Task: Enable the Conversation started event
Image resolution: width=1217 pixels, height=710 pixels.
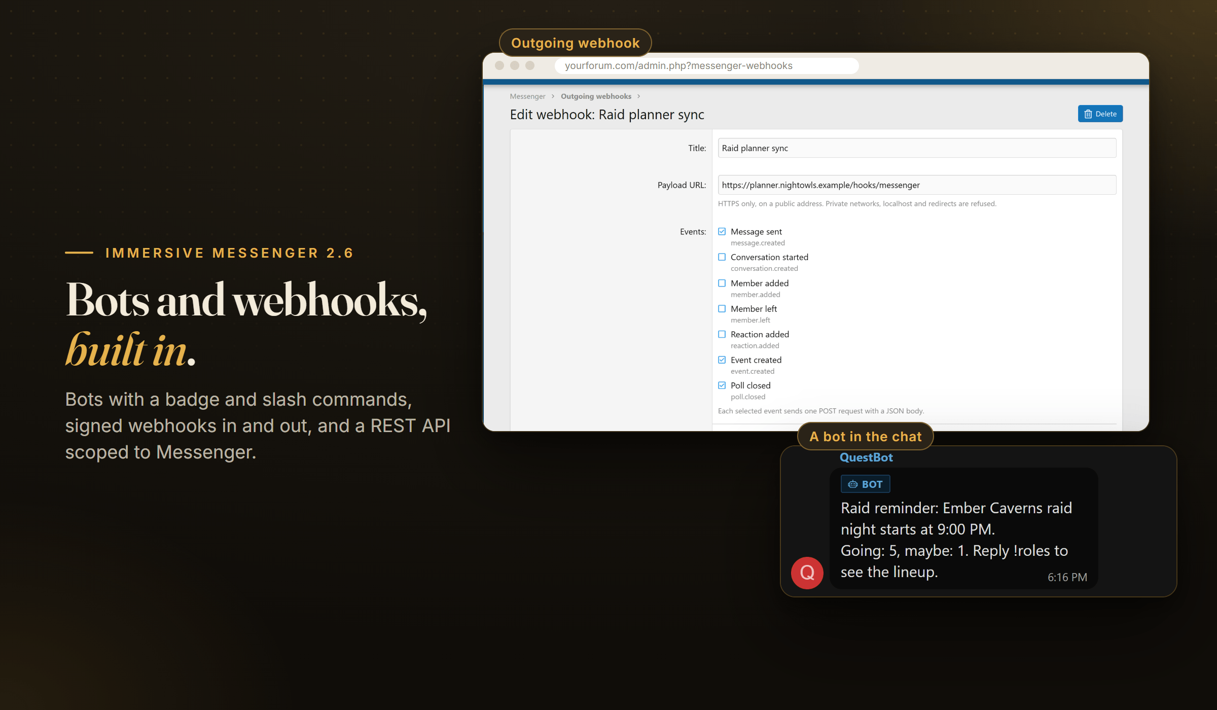Action: click(722, 257)
